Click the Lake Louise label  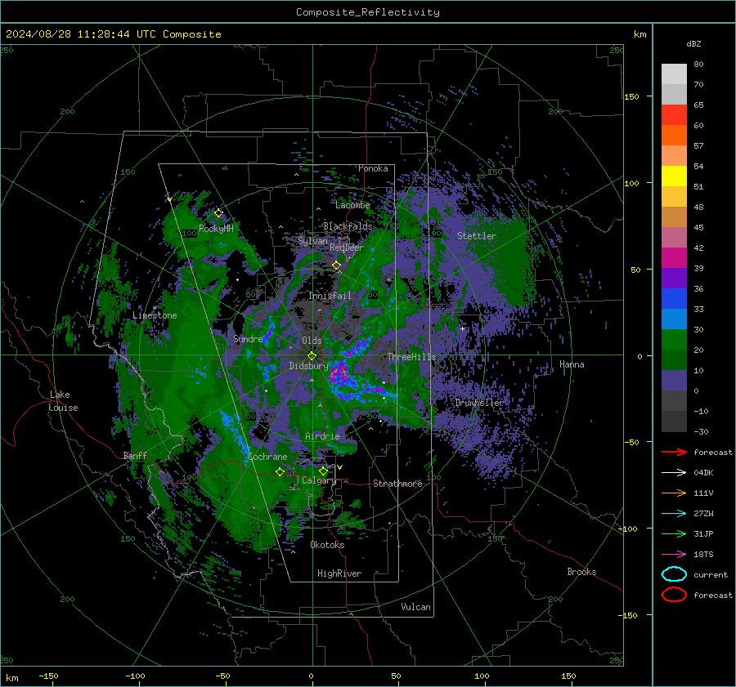point(64,401)
